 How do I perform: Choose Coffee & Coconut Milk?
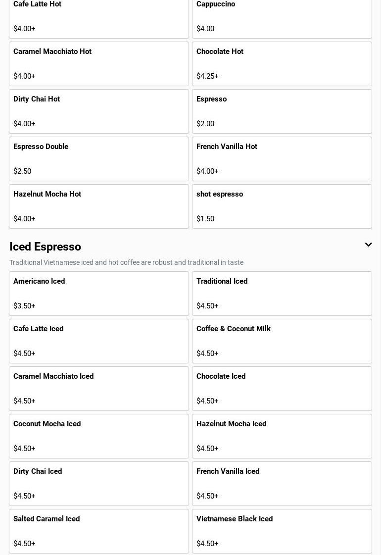(282, 341)
